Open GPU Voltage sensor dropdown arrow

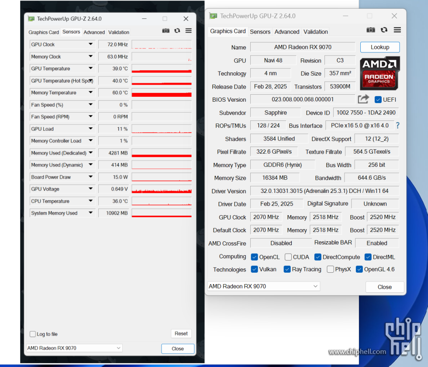pyautogui.click(x=91, y=189)
